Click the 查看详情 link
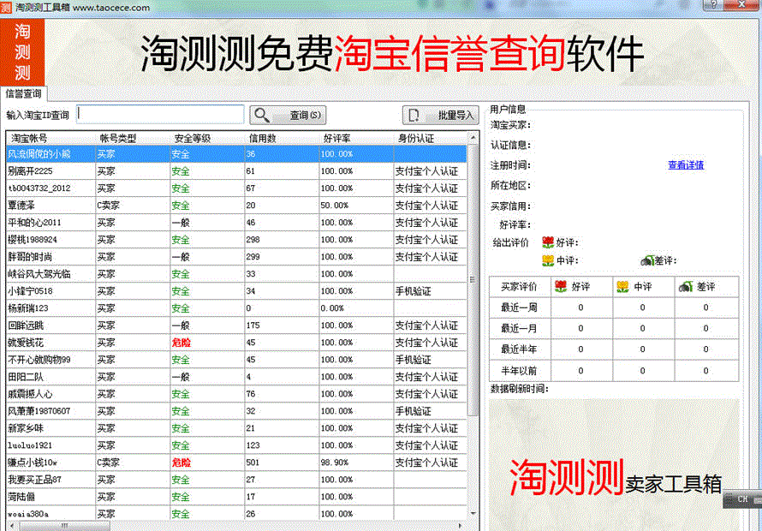The image size is (762, 531). click(x=686, y=165)
